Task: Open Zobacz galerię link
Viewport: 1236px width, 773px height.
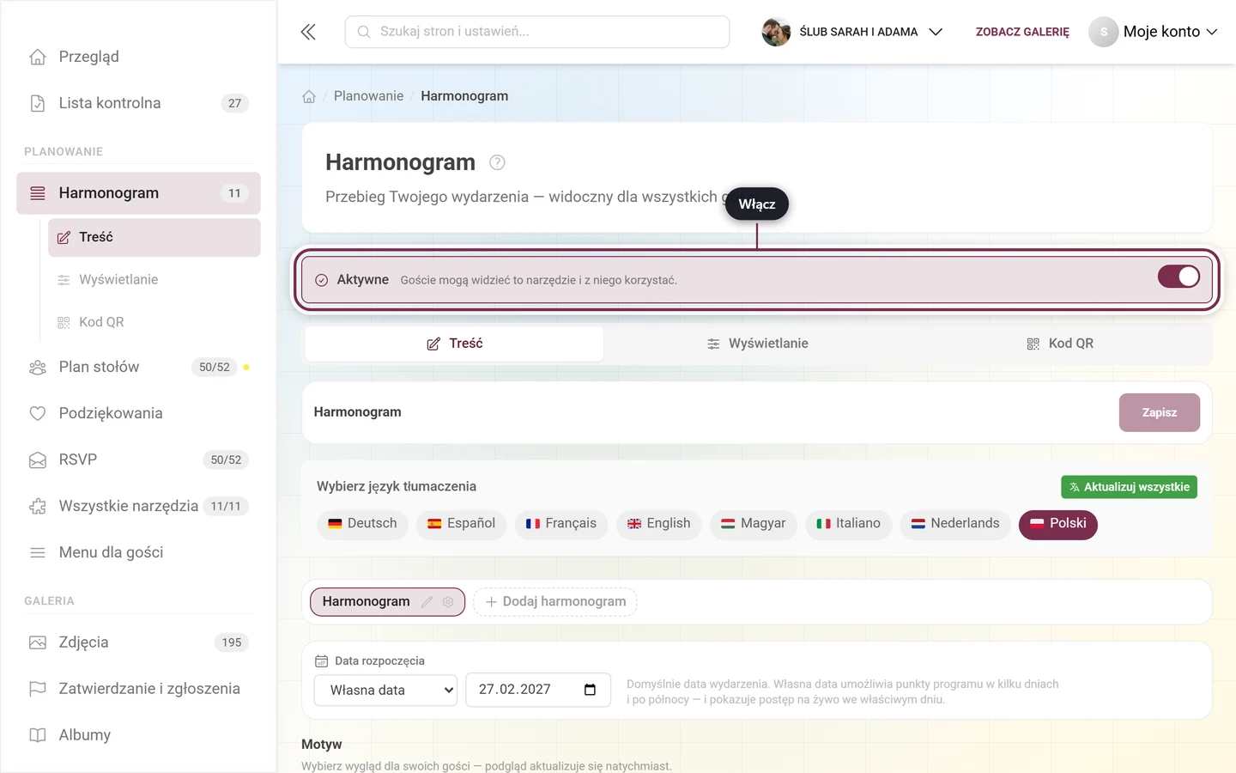Action: tap(1022, 32)
